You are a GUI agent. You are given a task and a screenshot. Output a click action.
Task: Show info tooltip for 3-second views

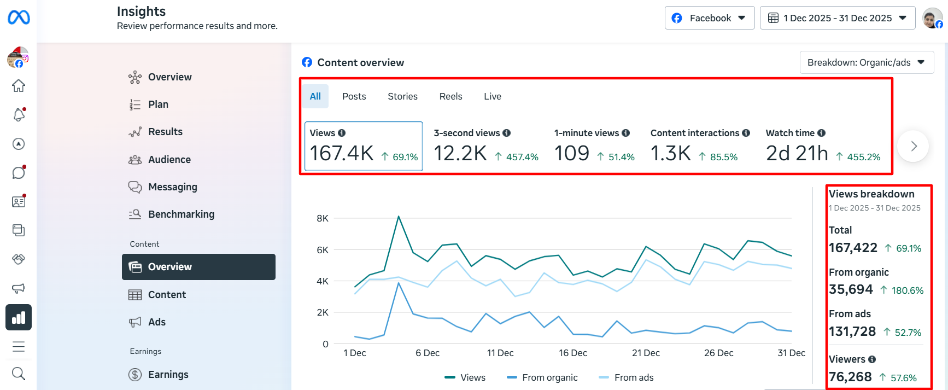(x=507, y=133)
